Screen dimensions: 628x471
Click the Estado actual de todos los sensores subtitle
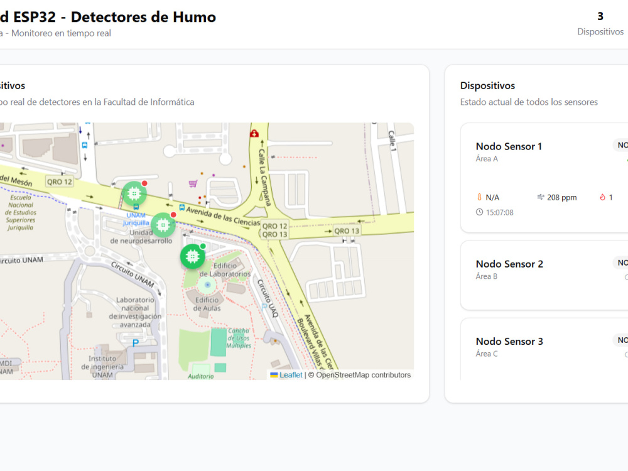point(529,102)
